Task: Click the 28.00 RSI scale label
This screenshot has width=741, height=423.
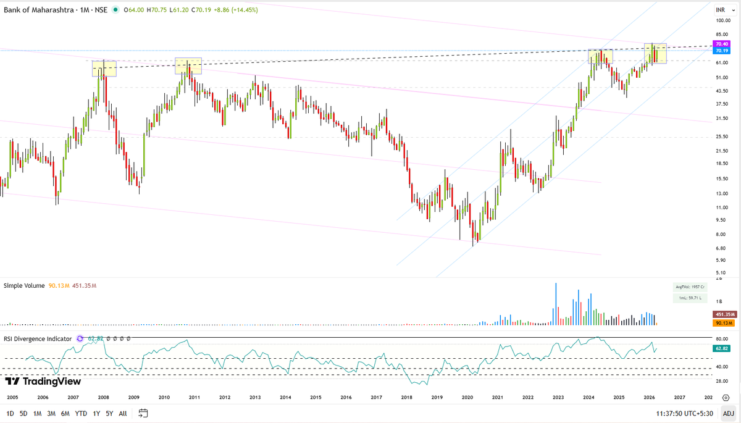Action: [721, 380]
